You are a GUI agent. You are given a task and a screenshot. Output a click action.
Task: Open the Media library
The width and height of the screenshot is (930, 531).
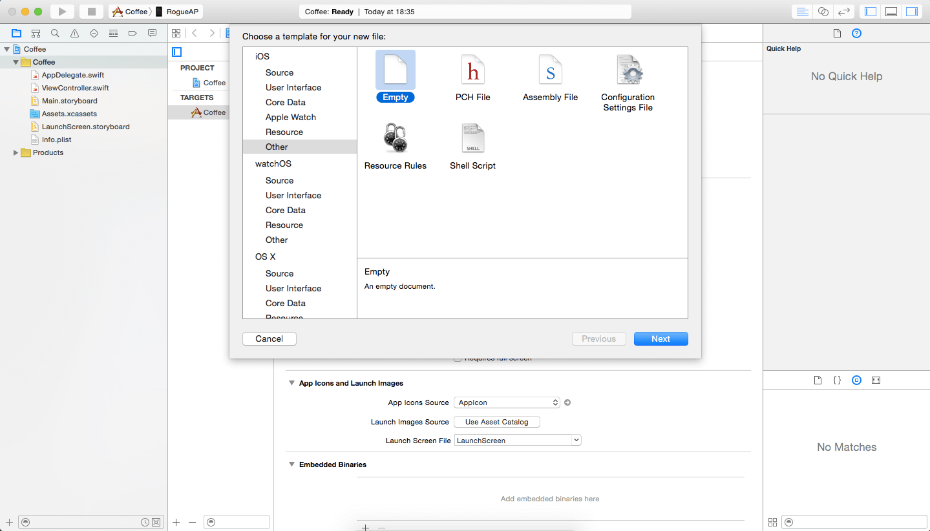pos(876,380)
